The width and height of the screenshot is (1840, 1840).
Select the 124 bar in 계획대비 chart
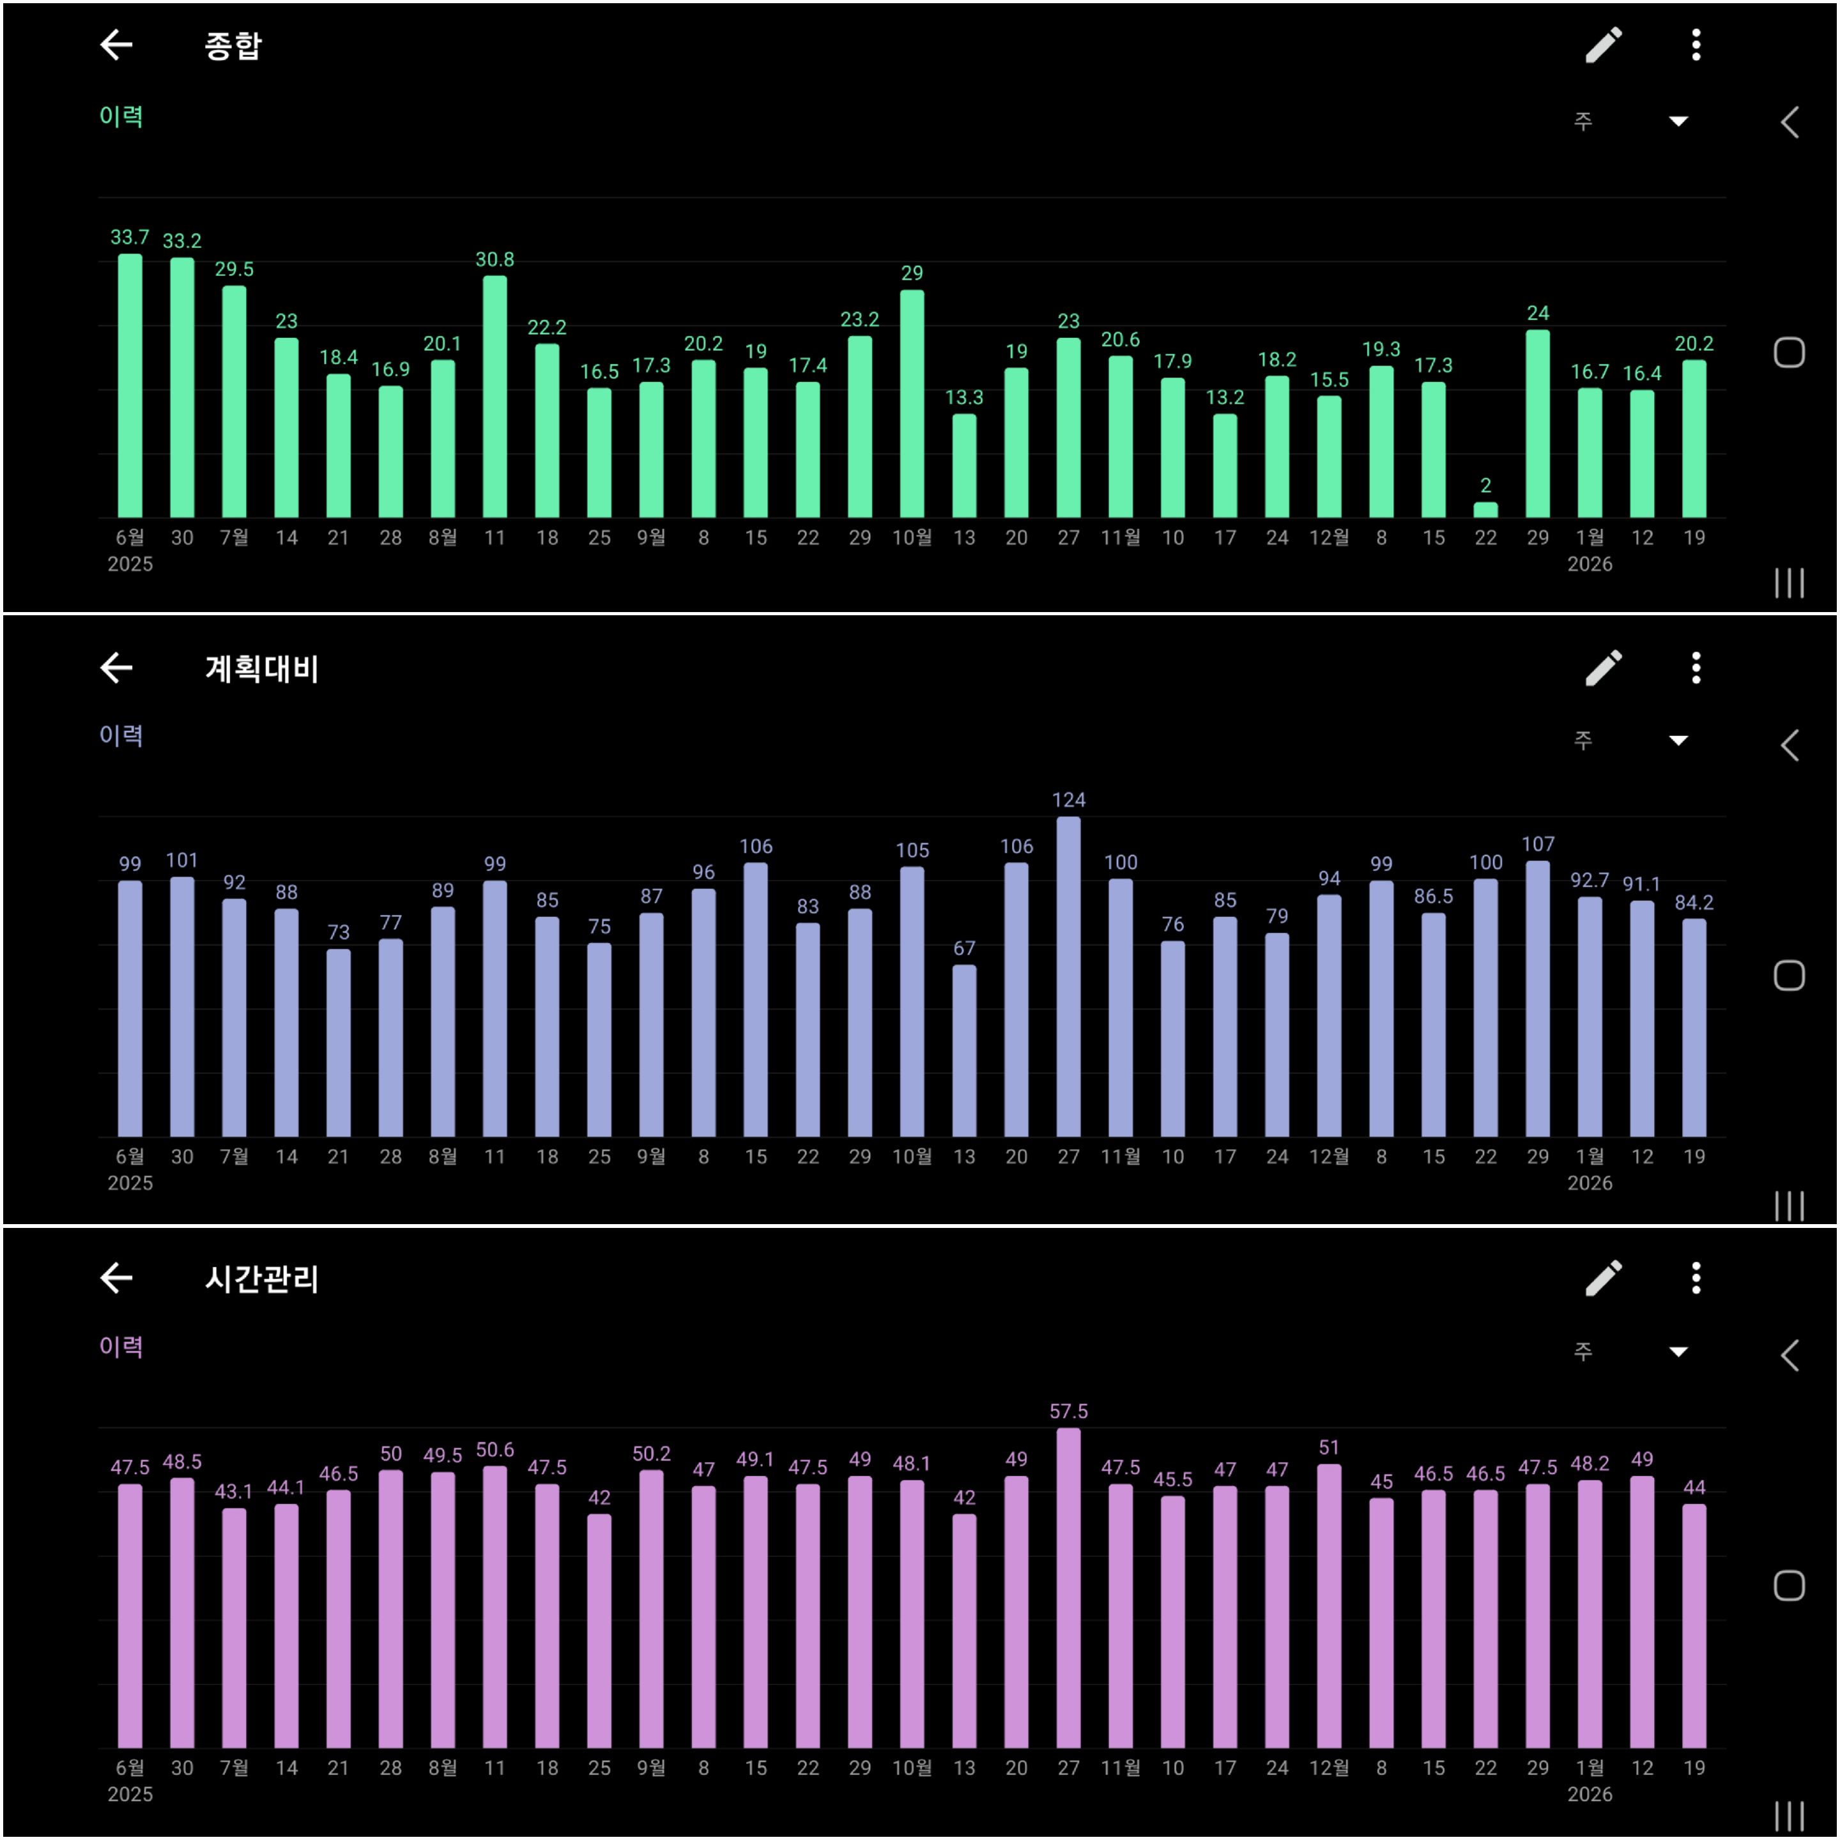(x=1069, y=976)
